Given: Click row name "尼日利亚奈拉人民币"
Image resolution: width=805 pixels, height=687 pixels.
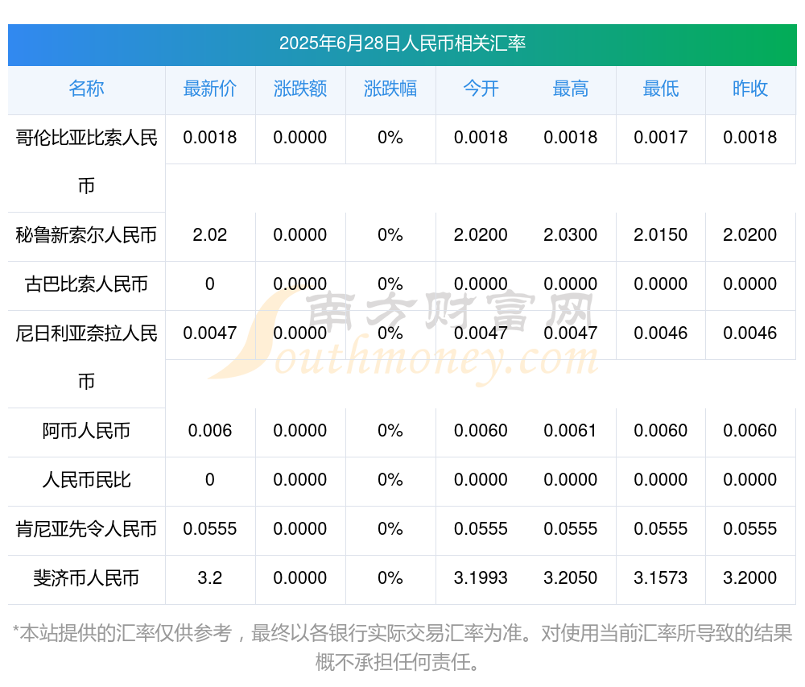Looking at the screenshot, I should [x=86, y=358].
